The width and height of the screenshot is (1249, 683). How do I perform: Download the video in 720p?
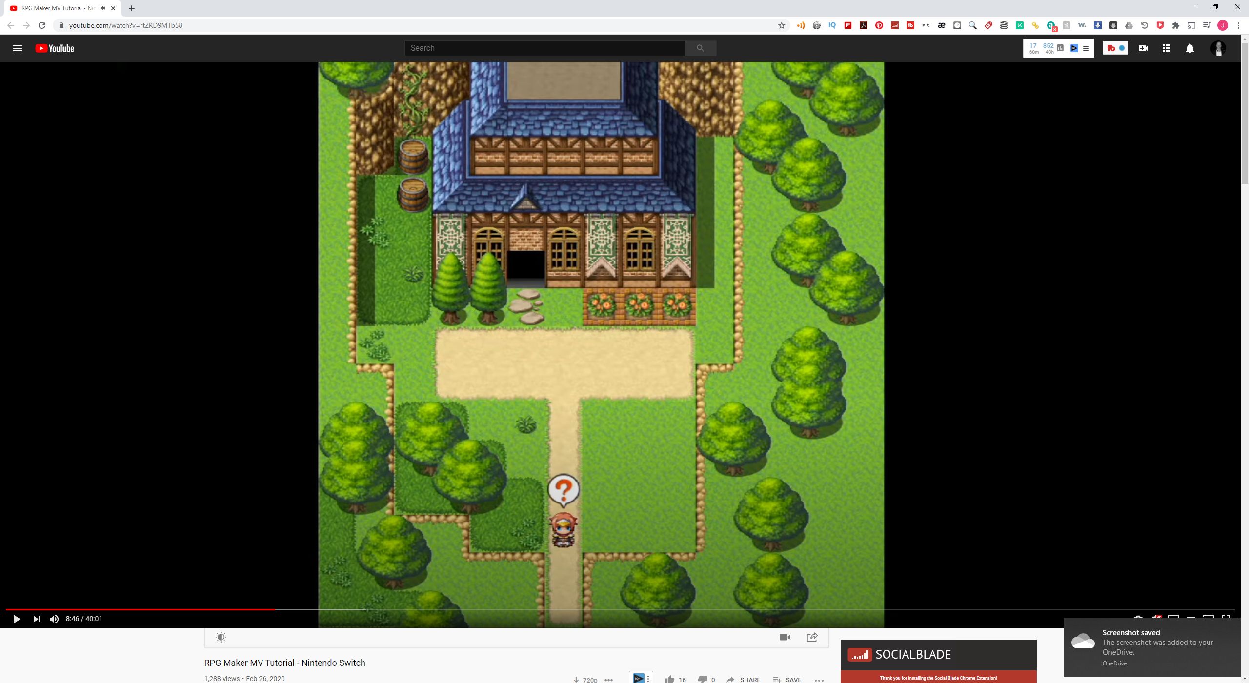585,680
